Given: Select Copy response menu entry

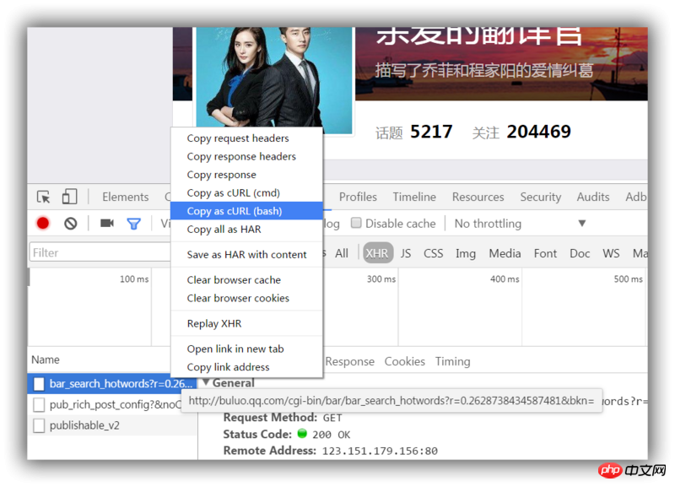Looking at the screenshot, I should [246, 175].
